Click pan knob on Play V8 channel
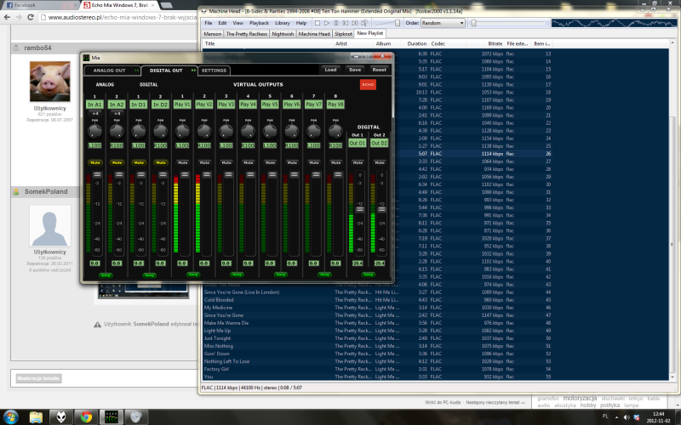 pos(335,131)
